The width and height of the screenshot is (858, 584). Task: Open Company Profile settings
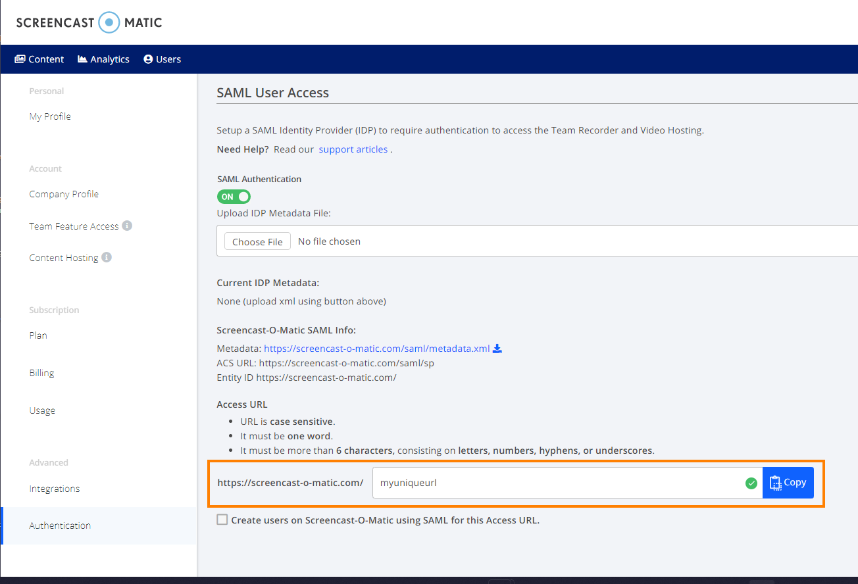pos(64,194)
